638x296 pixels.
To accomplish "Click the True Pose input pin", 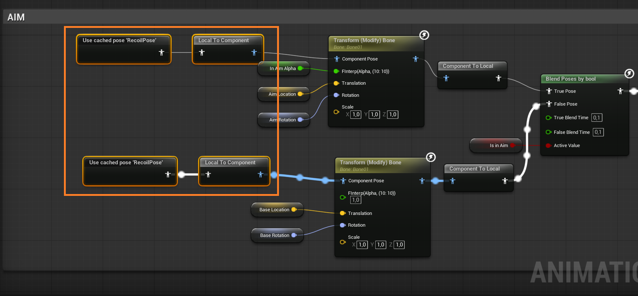I will 549,91.
